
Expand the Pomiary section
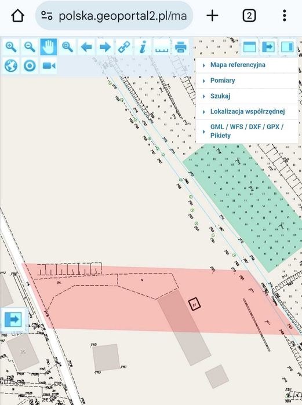pos(247,81)
